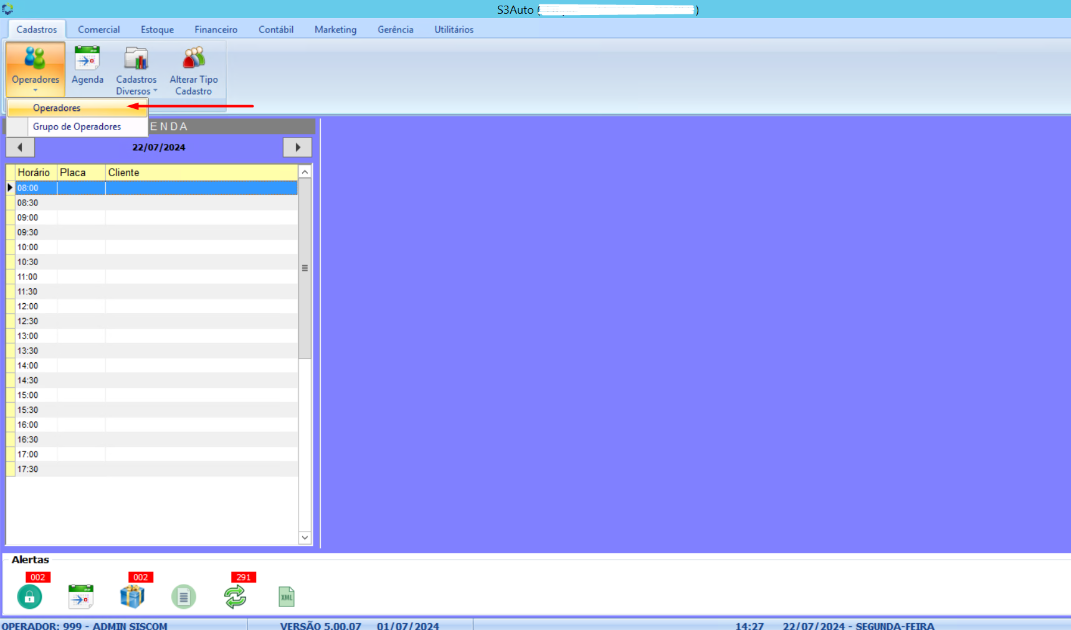Click the Cliente column header

(201, 172)
